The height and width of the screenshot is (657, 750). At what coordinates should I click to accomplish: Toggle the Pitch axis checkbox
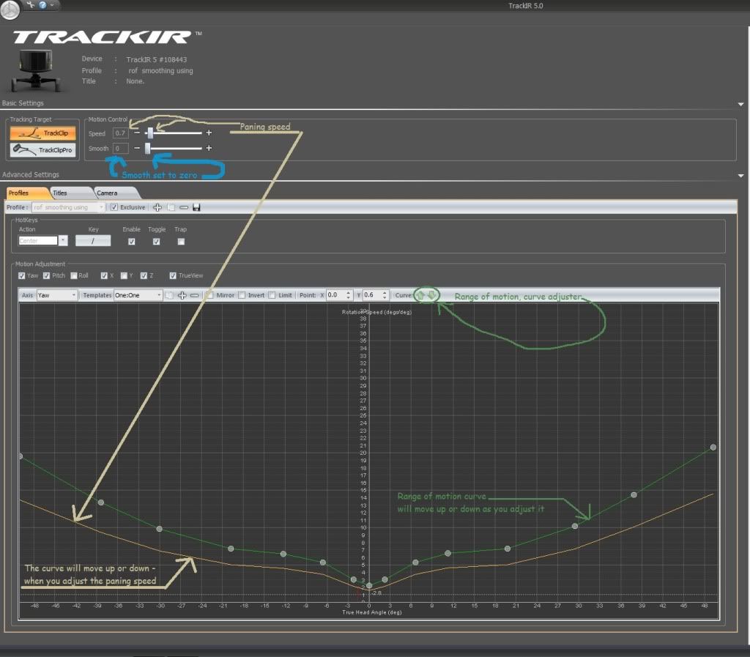coord(46,275)
